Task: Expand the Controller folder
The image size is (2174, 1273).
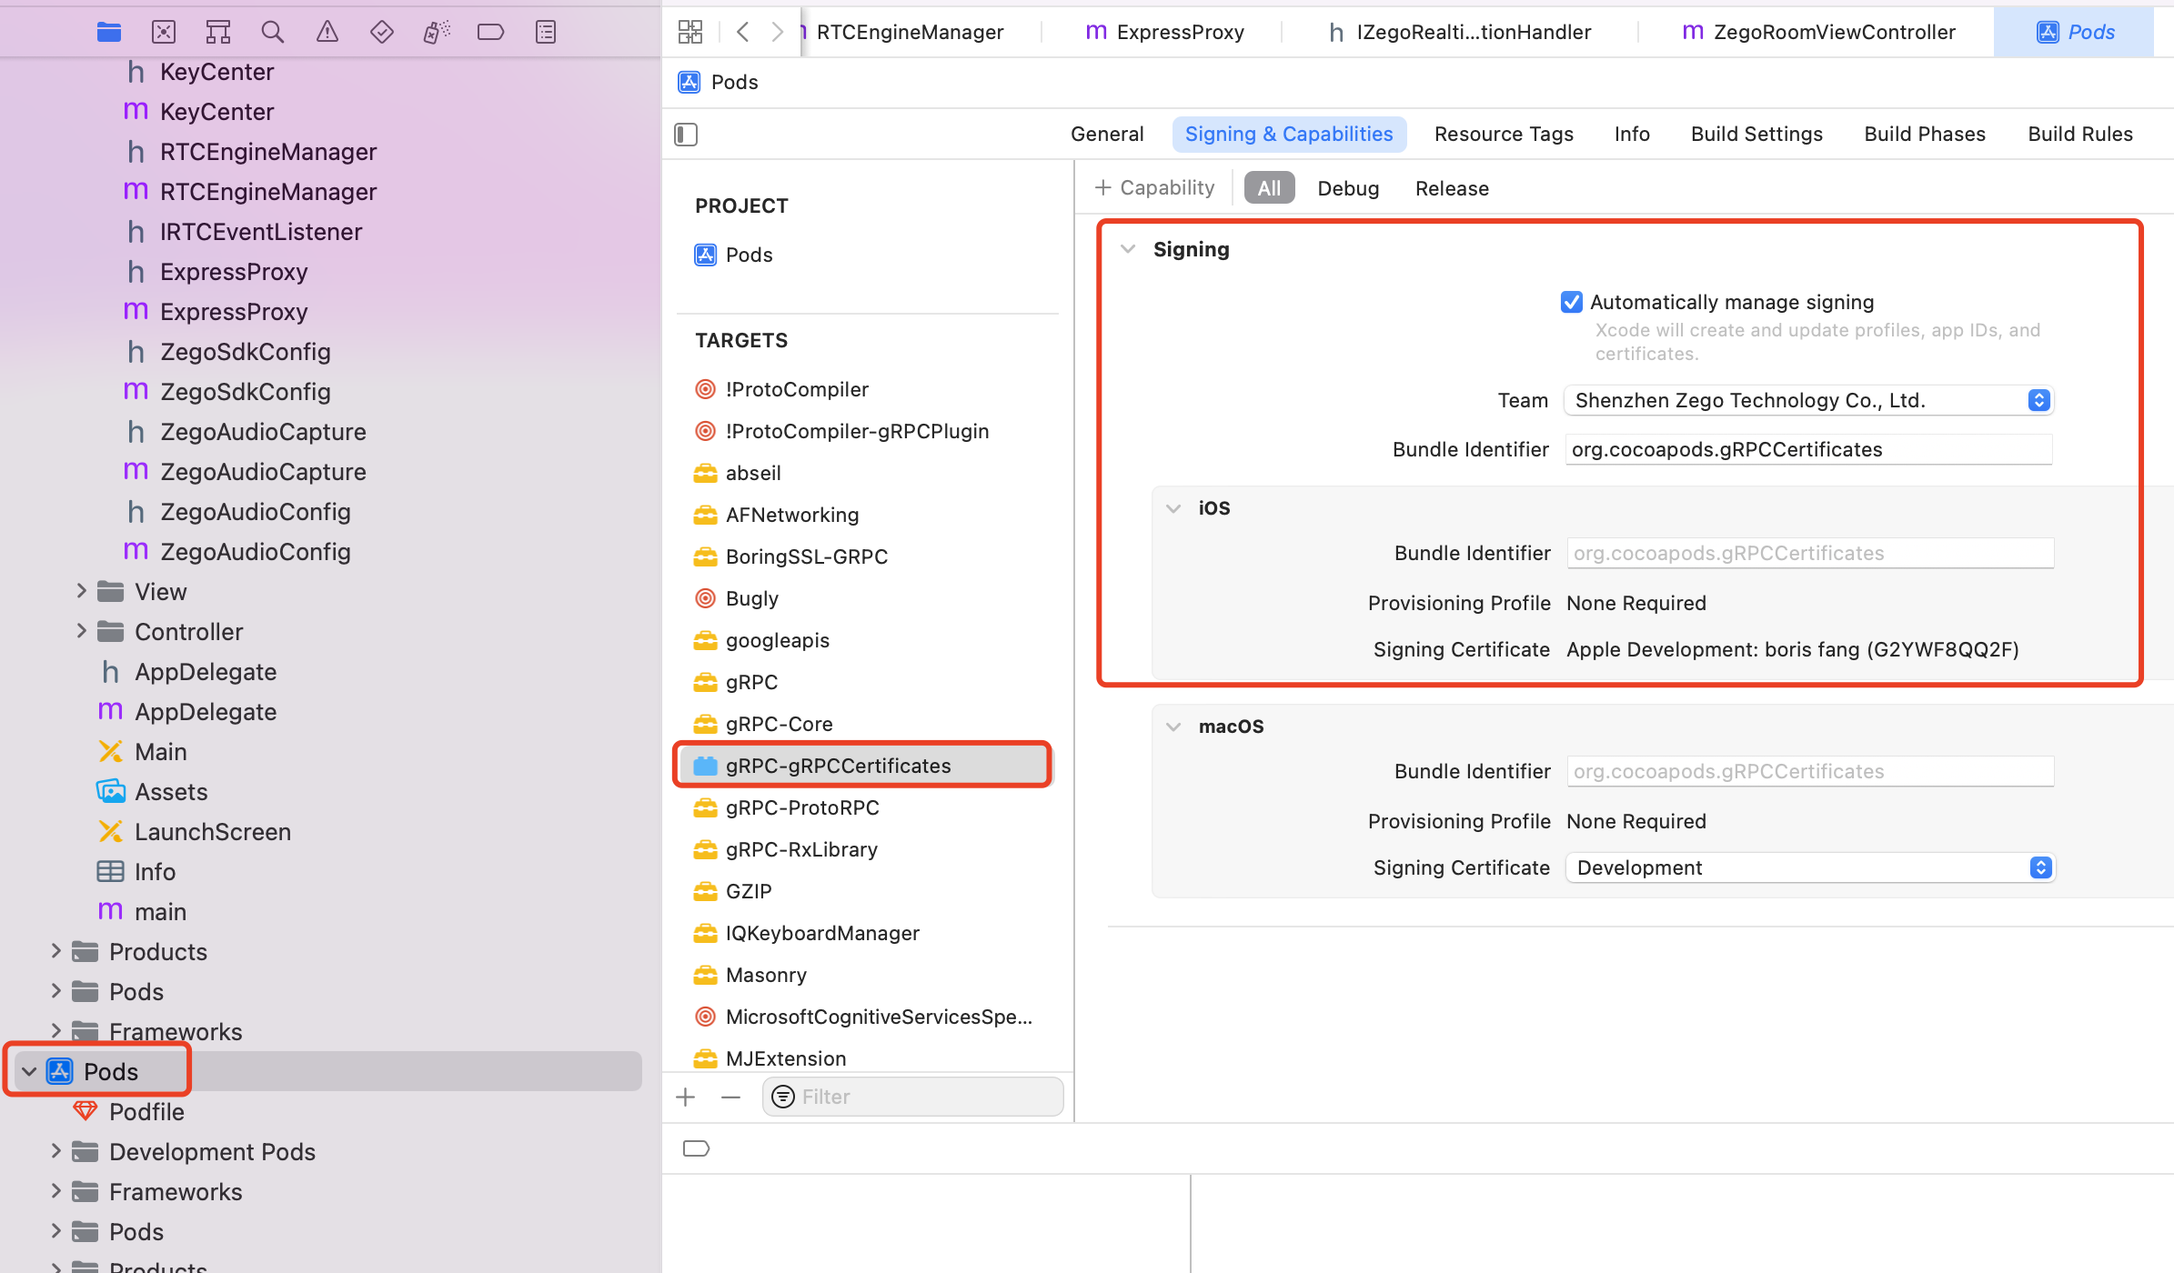Action: point(81,631)
